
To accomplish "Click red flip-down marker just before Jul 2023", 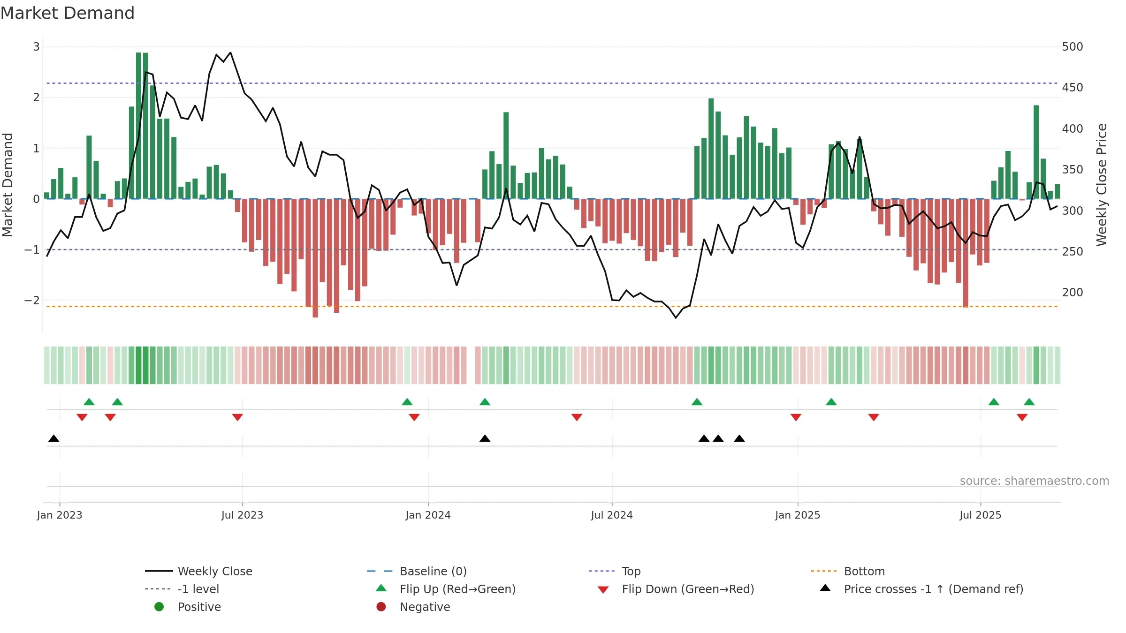I will click(237, 417).
